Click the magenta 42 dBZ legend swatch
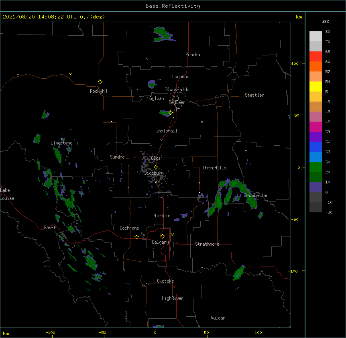This screenshot has width=346, height=338. (315, 127)
